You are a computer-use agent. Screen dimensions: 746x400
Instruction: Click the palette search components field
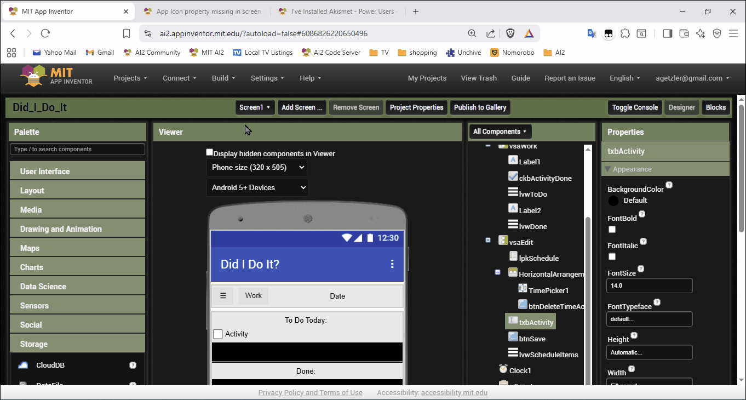(x=77, y=149)
